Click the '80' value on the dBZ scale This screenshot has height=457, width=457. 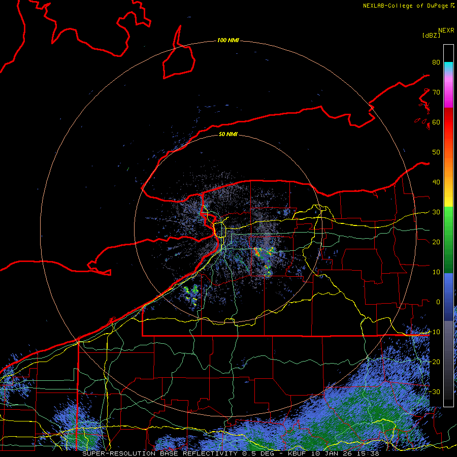pyautogui.click(x=436, y=62)
